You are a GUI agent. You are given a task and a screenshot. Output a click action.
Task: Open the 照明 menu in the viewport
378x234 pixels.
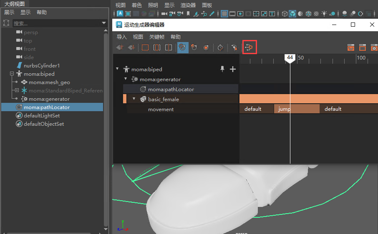pyautogui.click(x=153, y=5)
